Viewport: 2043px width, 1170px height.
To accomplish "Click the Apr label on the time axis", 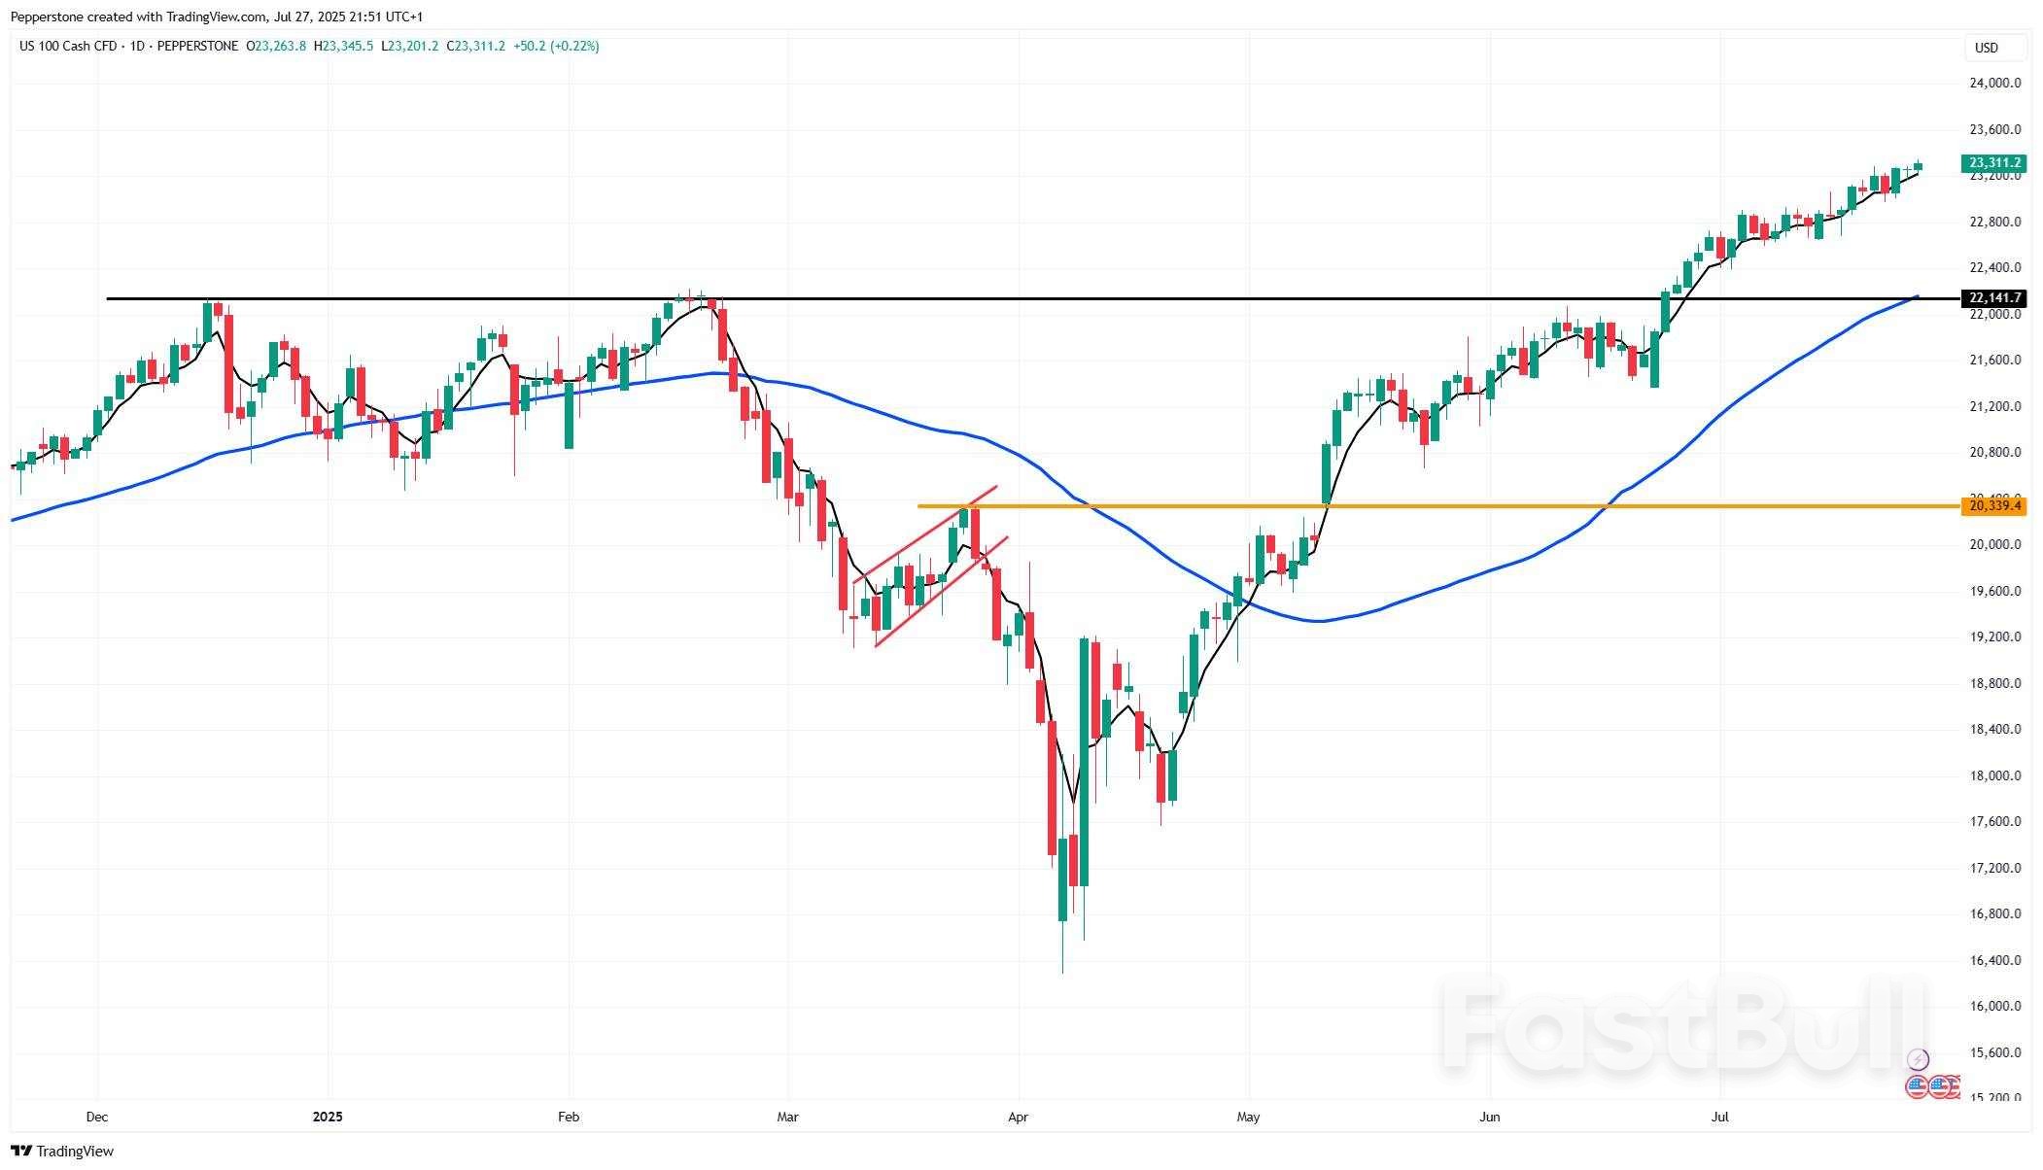I will [x=1018, y=1117].
